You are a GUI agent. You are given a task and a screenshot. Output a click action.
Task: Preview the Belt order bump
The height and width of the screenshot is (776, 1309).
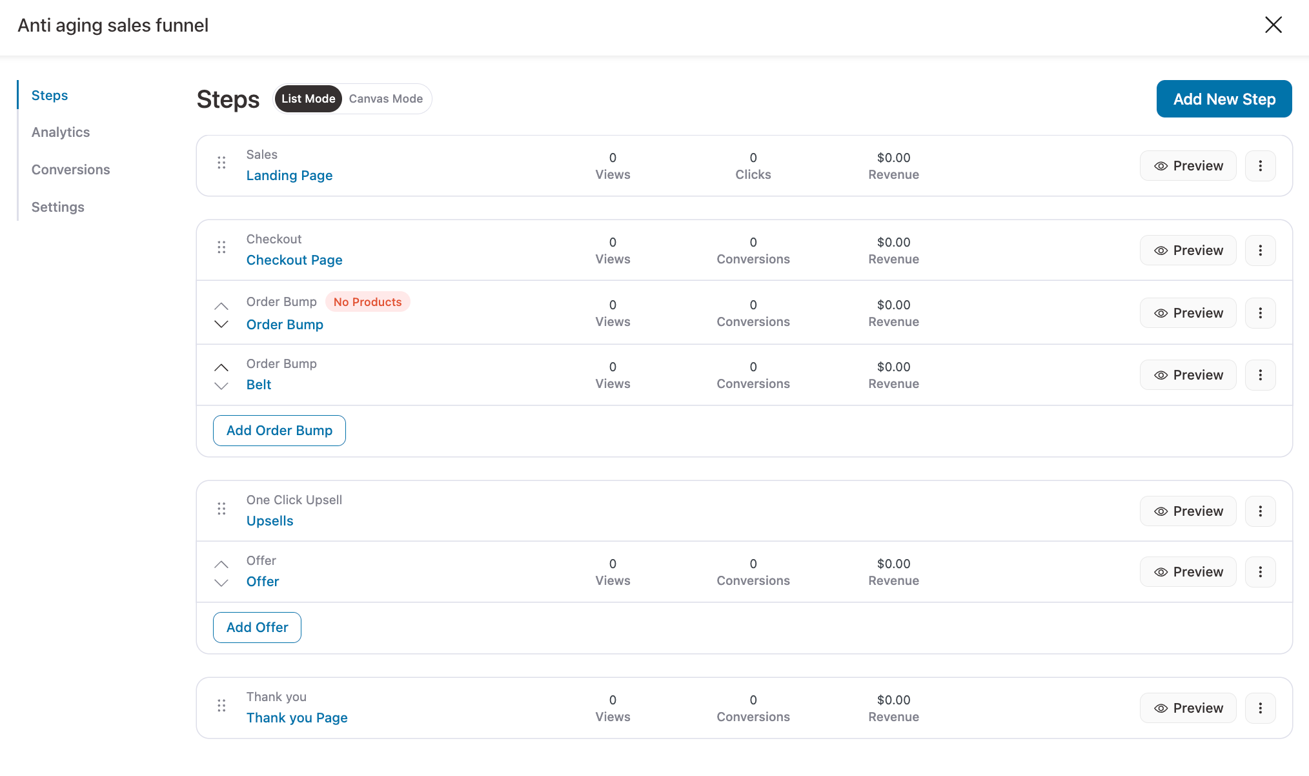click(x=1188, y=375)
